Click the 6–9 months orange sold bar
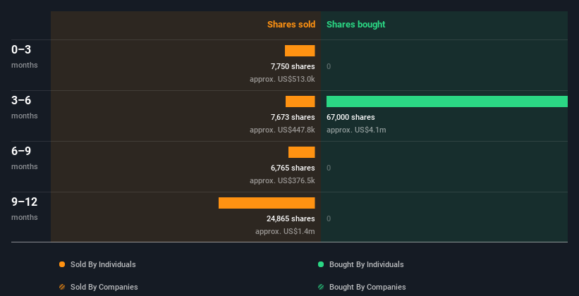This screenshot has width=579, height=296. tap(301, 152)
